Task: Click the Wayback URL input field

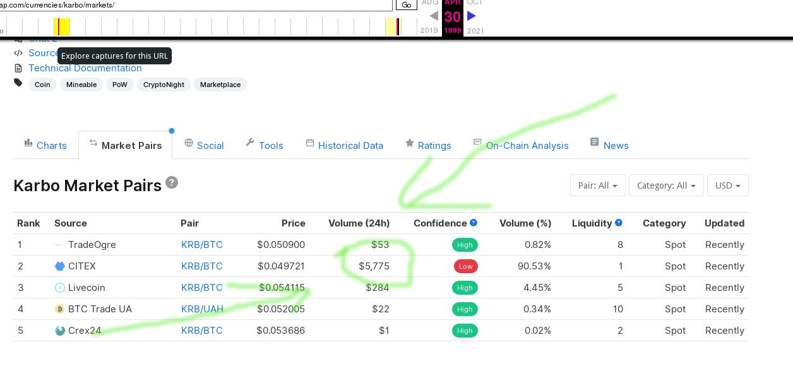Action: pos(196,5)
